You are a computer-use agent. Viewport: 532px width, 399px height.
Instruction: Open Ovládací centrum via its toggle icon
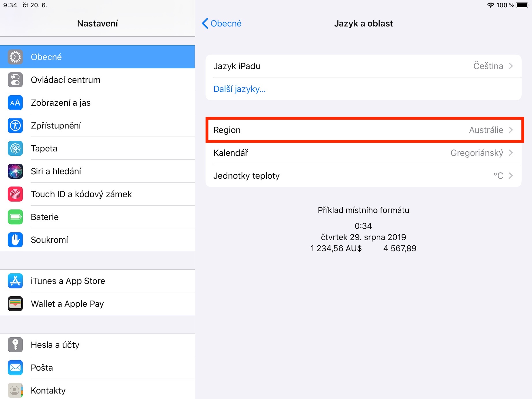(x=15, y=80)
